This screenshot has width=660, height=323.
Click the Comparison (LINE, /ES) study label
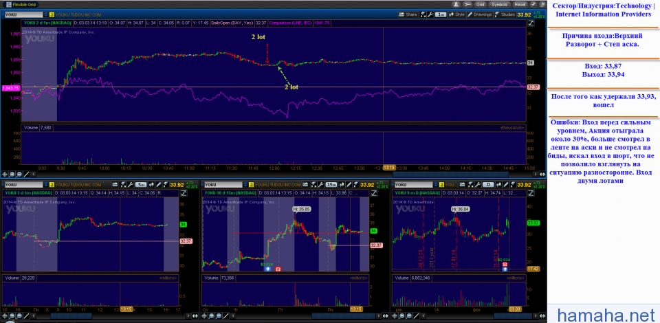(289, 22)
